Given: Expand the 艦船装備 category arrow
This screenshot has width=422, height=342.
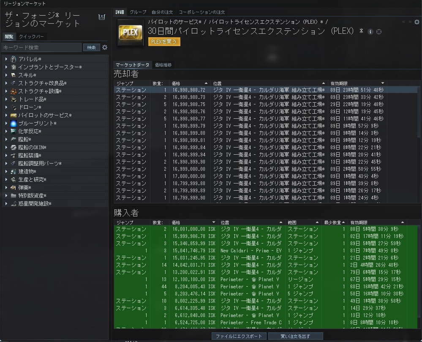Looking at the screenshot, I should coord(6,156).
